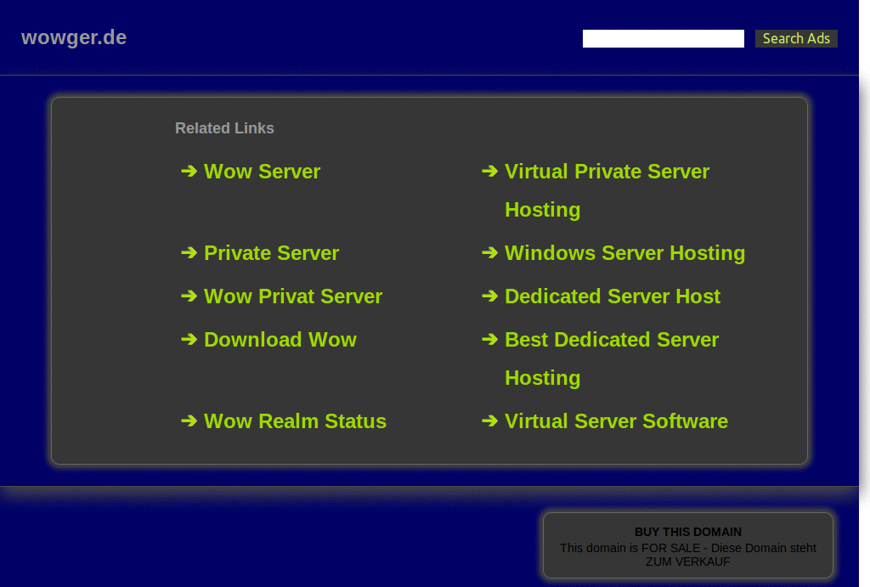
Task: Open the Download Wow link
Action: pyautogui.click(x=280, y=340)
